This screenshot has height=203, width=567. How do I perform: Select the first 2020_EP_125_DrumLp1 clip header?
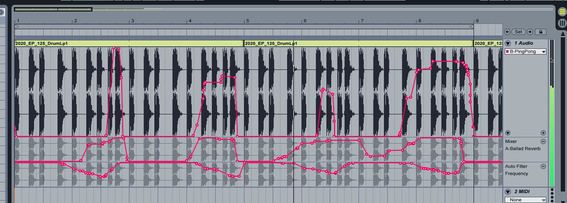point(129,44)
